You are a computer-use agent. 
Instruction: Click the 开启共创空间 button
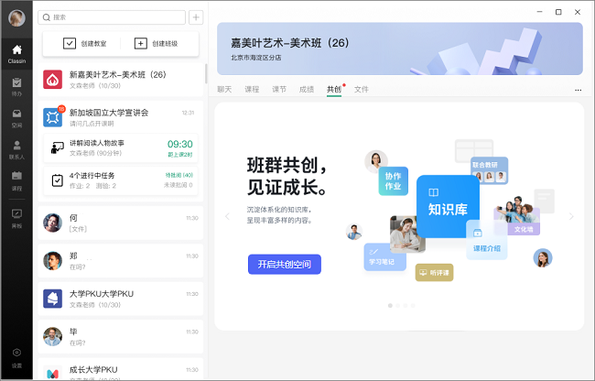(284, 265)
